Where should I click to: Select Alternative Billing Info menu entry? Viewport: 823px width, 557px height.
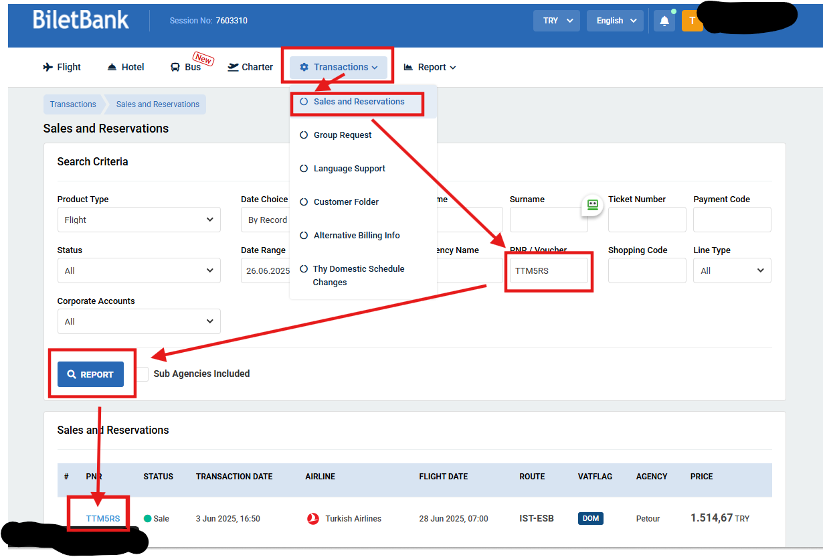click(357, 236)
